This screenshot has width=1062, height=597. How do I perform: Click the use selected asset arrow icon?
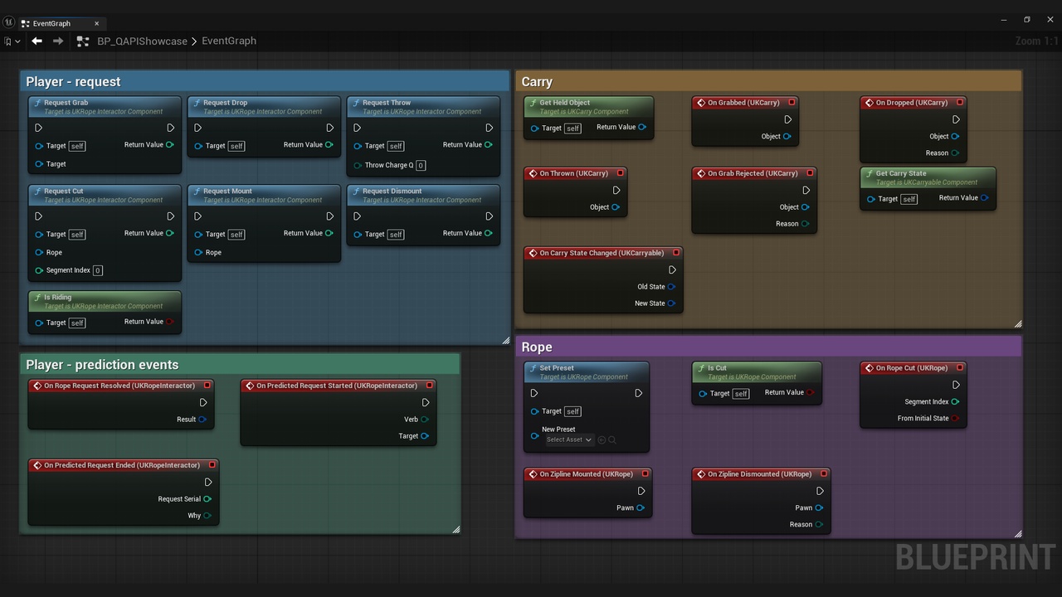pos(602,439)
